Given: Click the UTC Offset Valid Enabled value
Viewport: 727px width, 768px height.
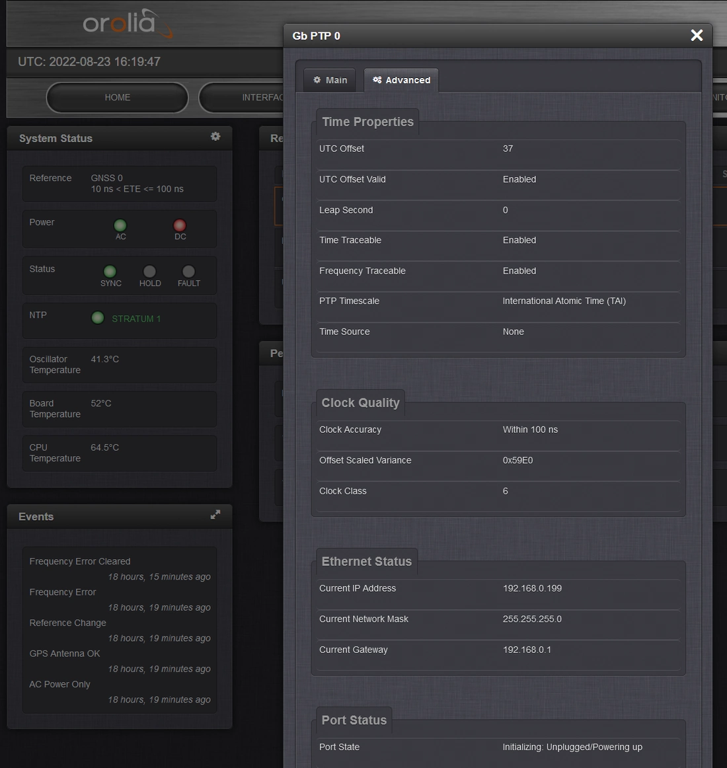Looking at the screenshot, I should pyautogui.click(x=519, y=179).
